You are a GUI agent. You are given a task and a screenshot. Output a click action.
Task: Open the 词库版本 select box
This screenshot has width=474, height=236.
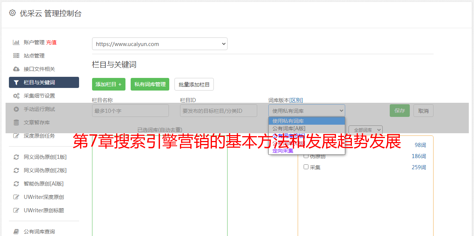307,111
